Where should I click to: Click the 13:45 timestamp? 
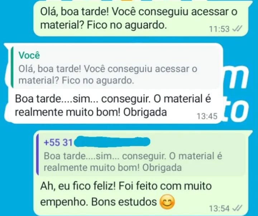pos(207,116)
